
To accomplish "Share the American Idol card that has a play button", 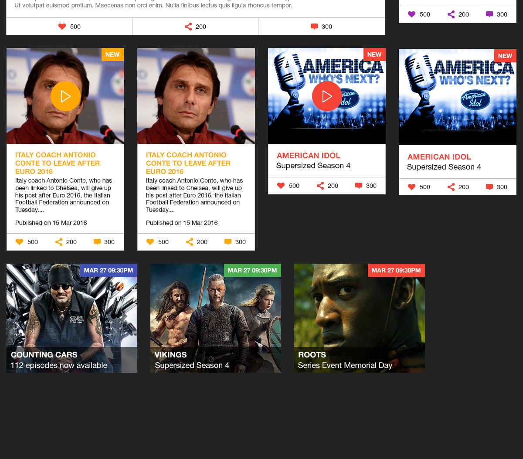I will click(320, 186).
